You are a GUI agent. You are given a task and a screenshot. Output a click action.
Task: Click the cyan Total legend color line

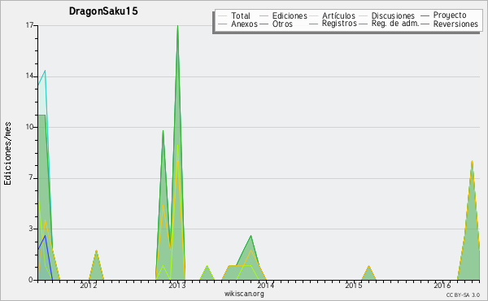(x=223, y=15)
